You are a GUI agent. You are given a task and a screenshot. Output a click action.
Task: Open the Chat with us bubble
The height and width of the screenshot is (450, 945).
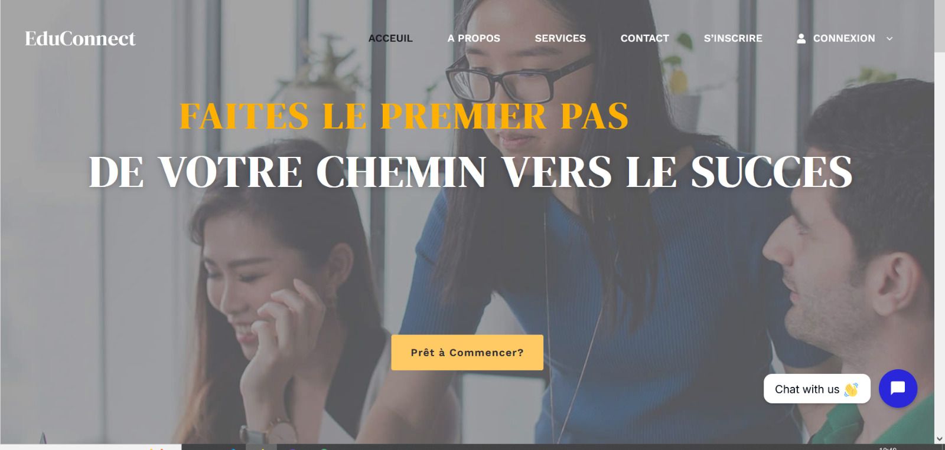[817, 389]
